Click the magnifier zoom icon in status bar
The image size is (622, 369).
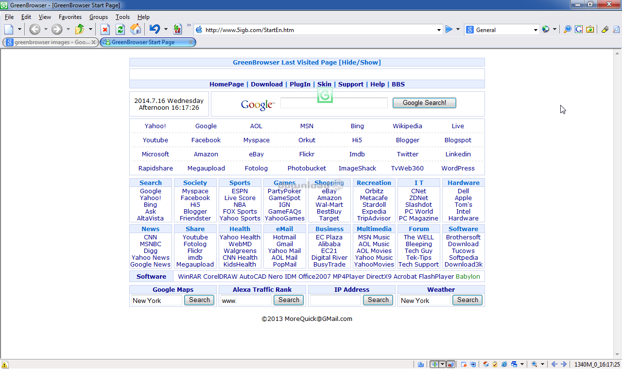point(535,364)
